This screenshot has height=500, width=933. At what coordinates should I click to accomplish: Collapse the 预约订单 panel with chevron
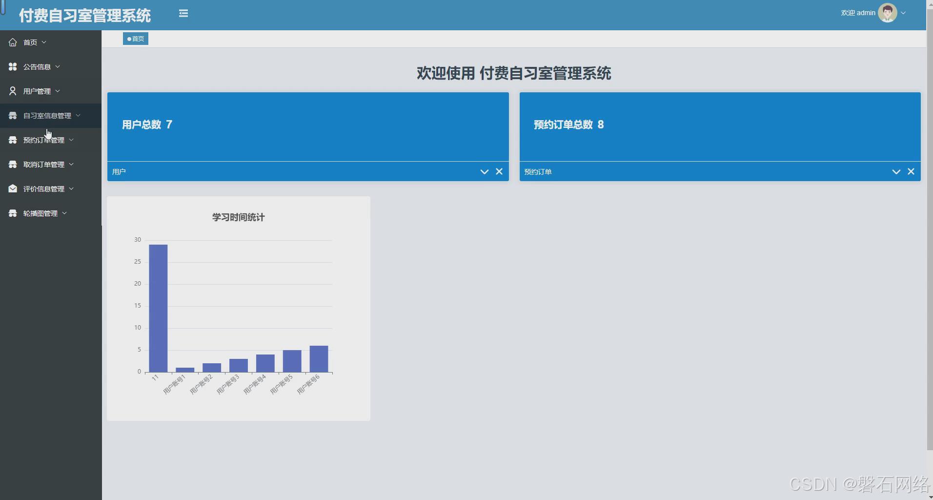click(896, 171)
